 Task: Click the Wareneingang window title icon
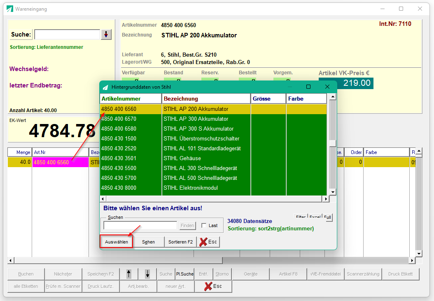tap(10, 9)
